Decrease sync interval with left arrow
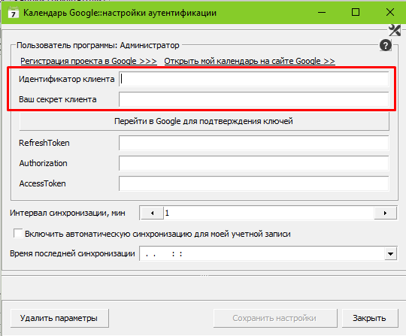The width and height of the screenshot is (406, 336). [152, 213]
